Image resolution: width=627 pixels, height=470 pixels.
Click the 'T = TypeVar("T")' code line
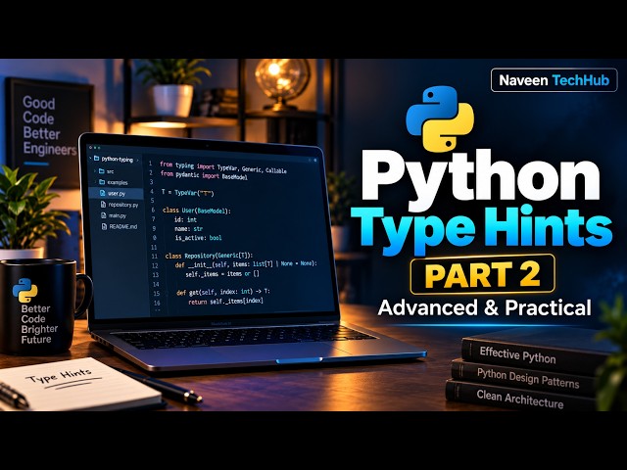[187, 193]
